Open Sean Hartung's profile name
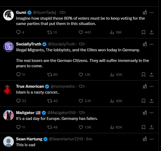The image size is (161, 151). click(x=29, y=139)
